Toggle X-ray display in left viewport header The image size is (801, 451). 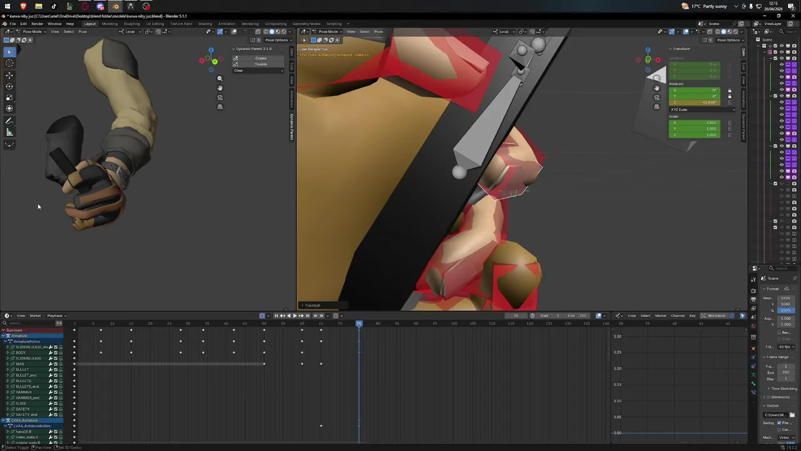click(x=258, y=31)
